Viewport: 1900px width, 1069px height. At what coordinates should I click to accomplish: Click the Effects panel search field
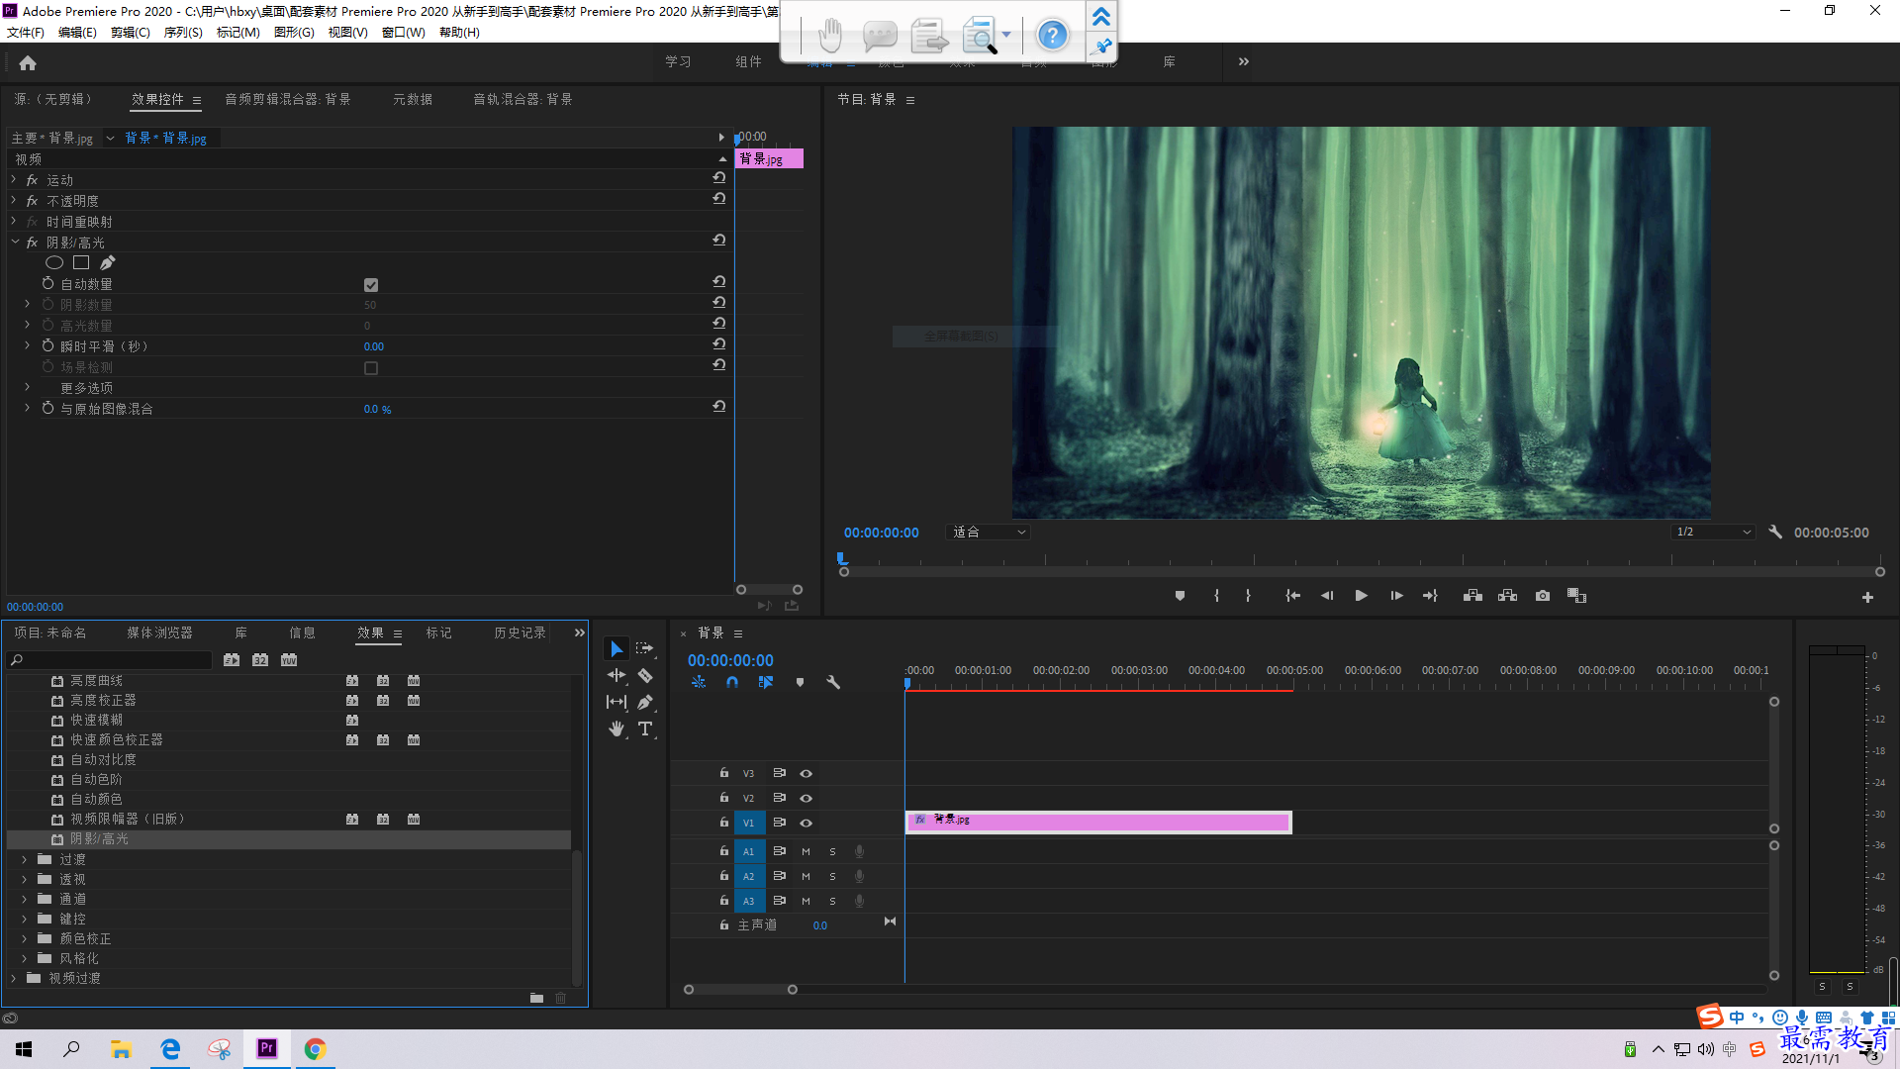pyautogui.click(x=111, y=660)
